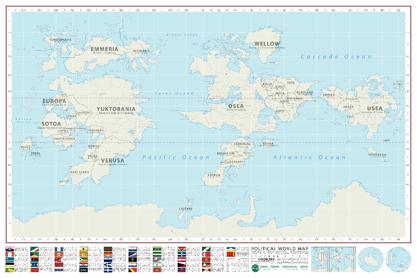Open the left polar globe inset
The height and width of the screenshot is (278, 417).
pyautogui.click(x=371, y=259)
